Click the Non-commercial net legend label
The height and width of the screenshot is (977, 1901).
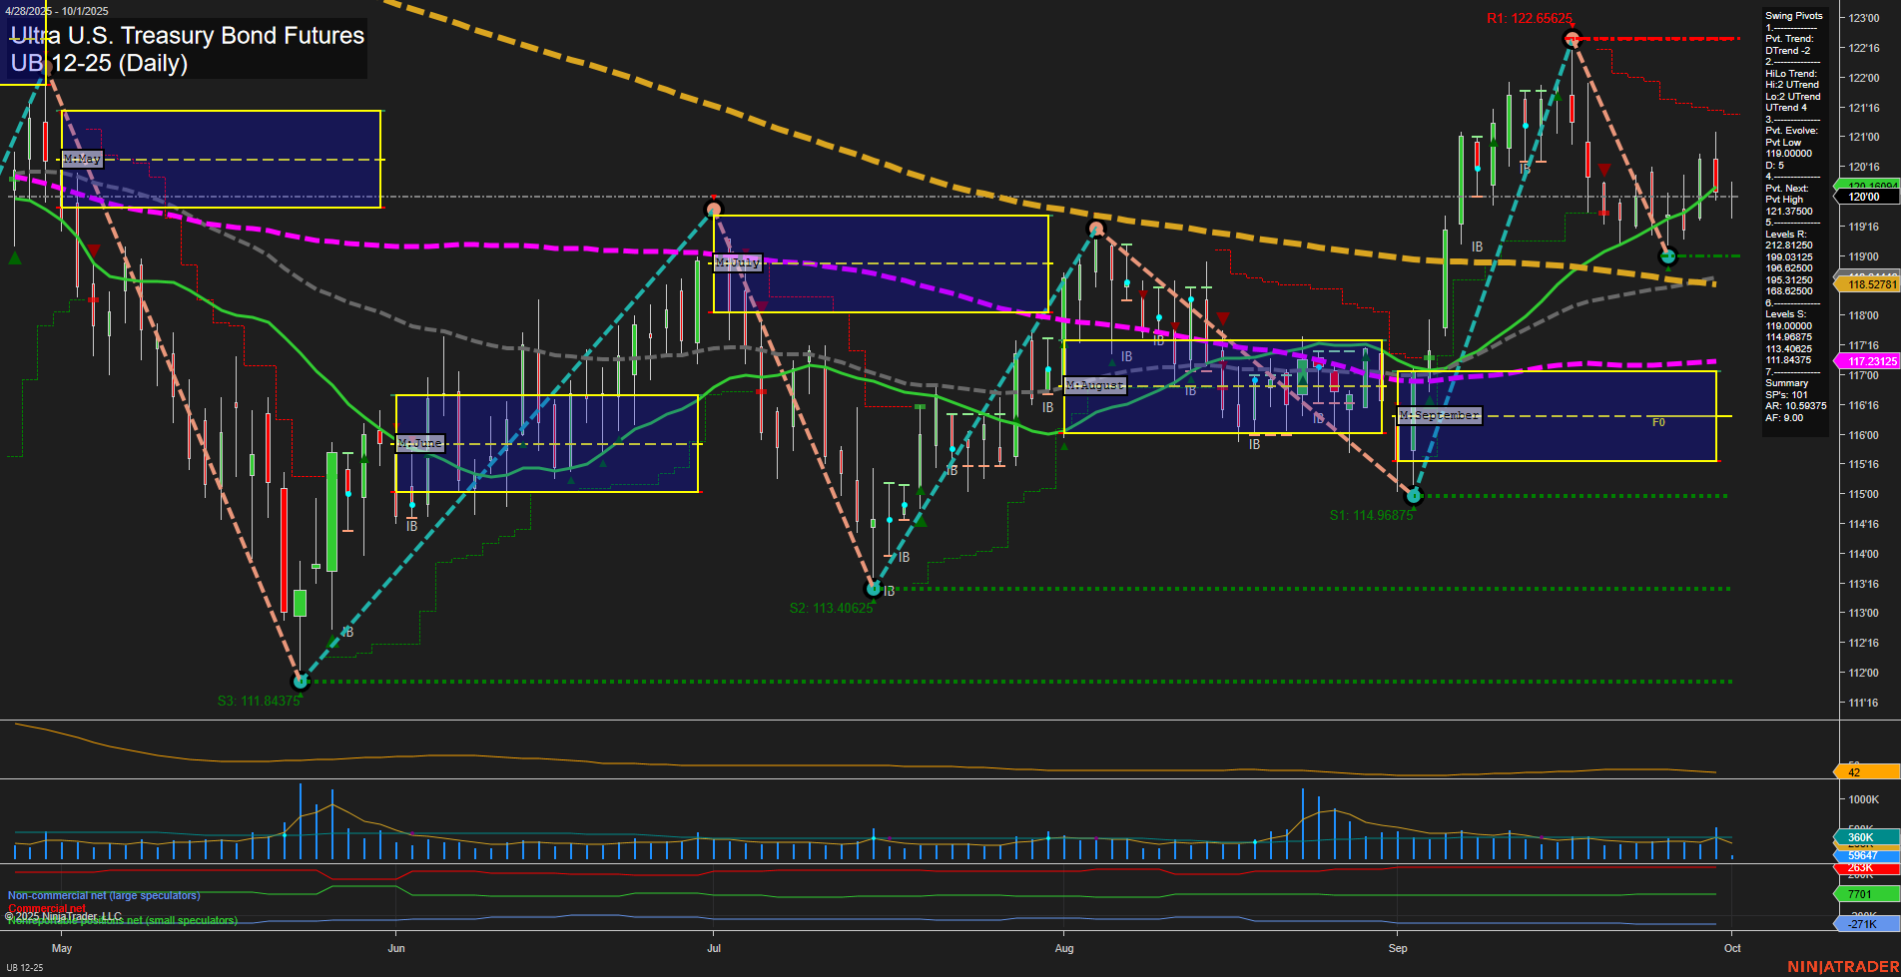[104, 896]
